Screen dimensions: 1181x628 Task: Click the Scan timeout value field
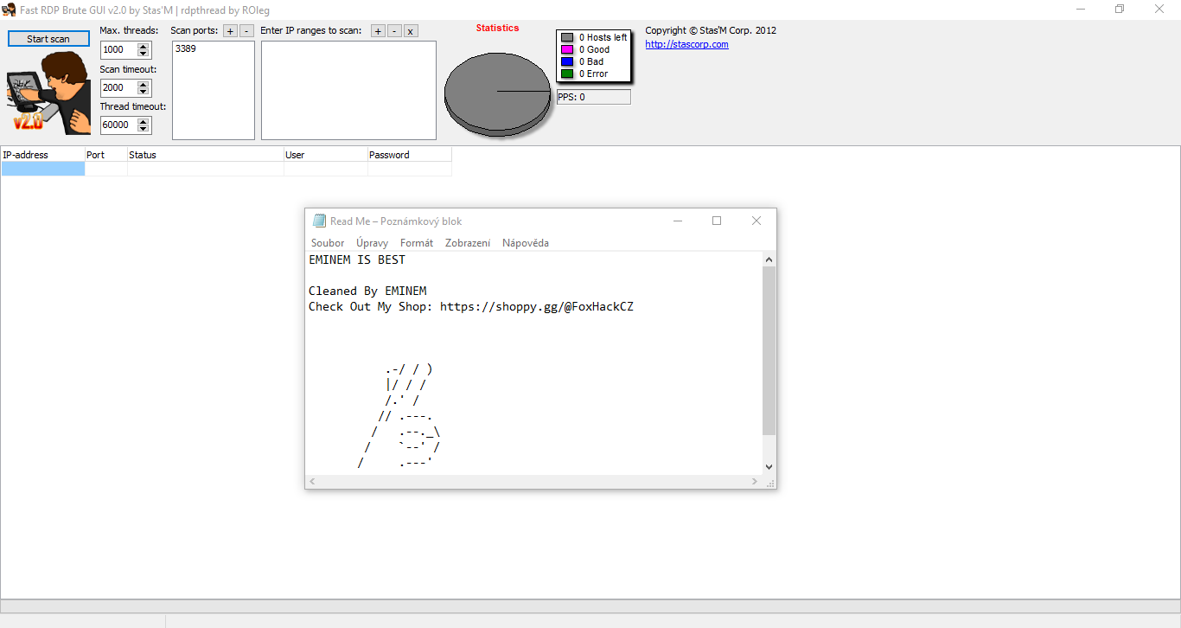[x=118, y=87]
